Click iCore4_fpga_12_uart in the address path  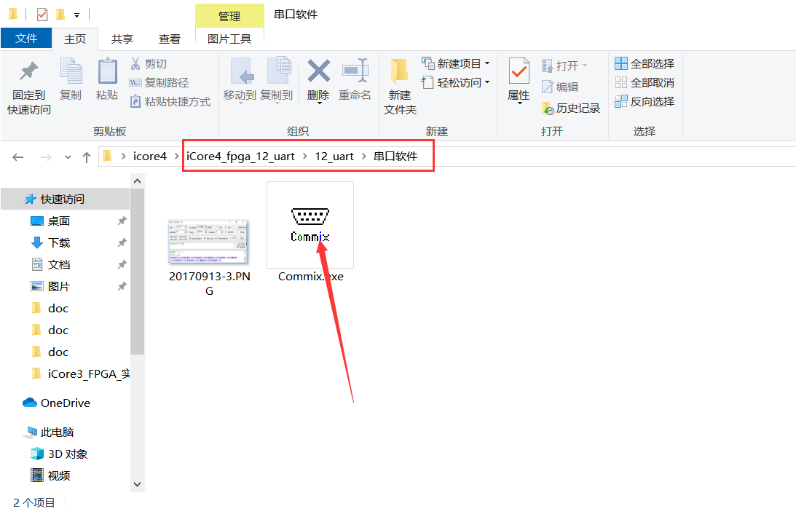[x=240, y=157]
